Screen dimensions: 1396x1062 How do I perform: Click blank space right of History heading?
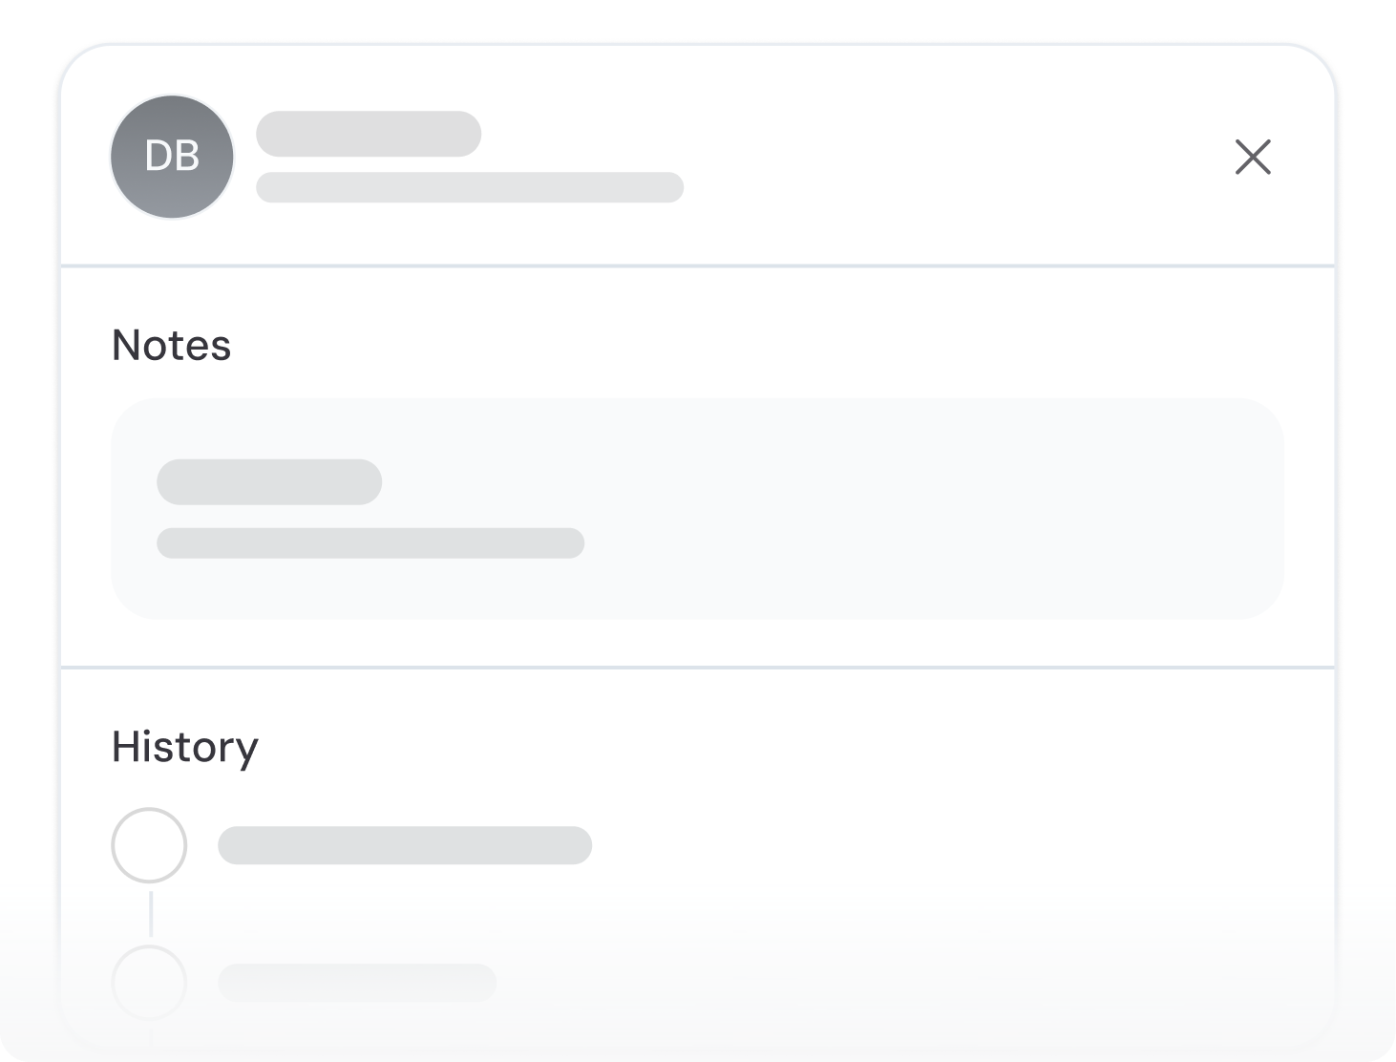764,747
